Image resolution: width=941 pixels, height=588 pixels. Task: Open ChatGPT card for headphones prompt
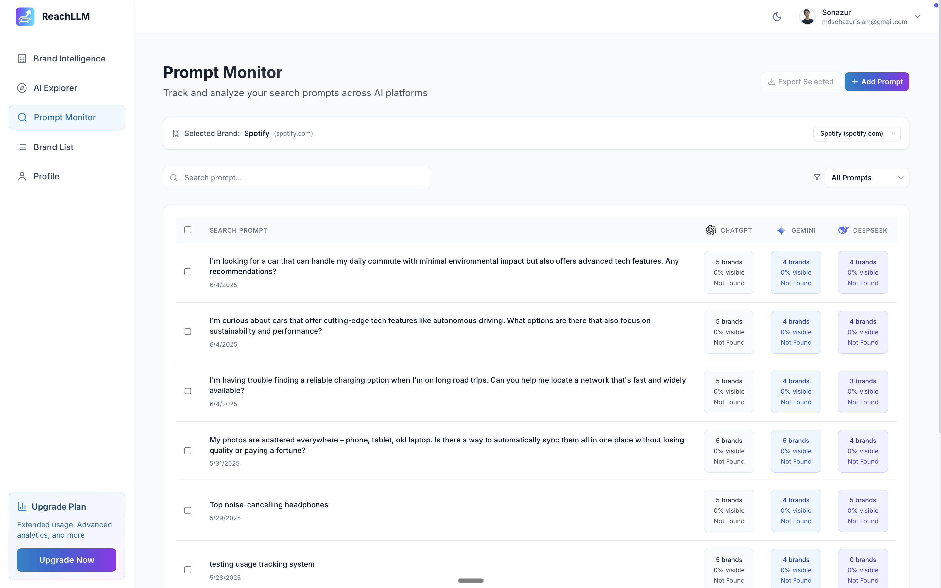(729, 510)
